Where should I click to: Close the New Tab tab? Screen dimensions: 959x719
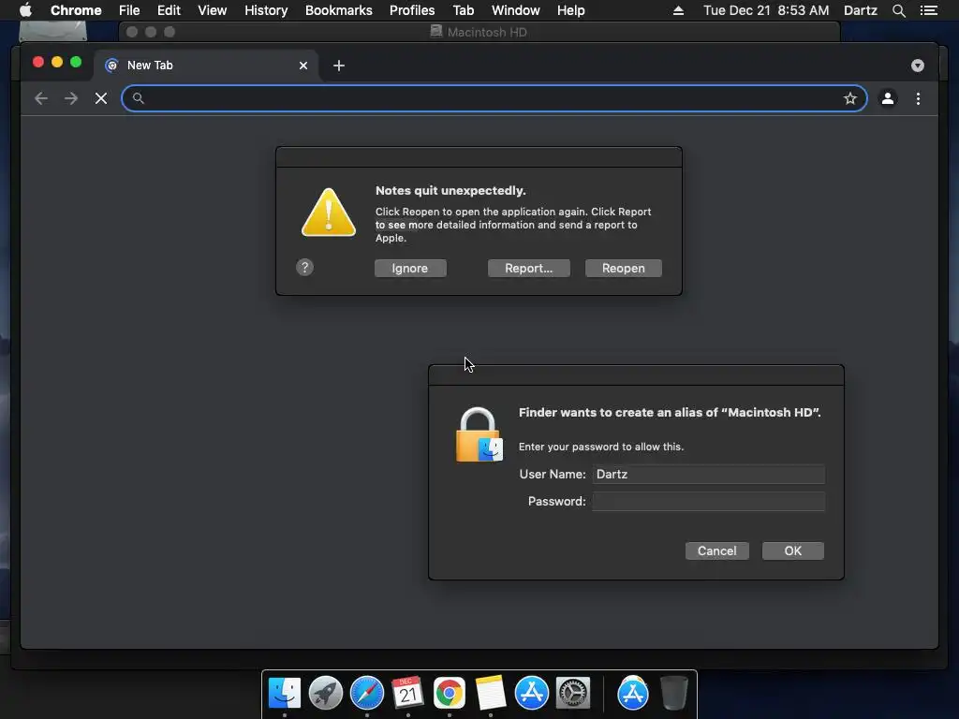[x=303, y=66]
